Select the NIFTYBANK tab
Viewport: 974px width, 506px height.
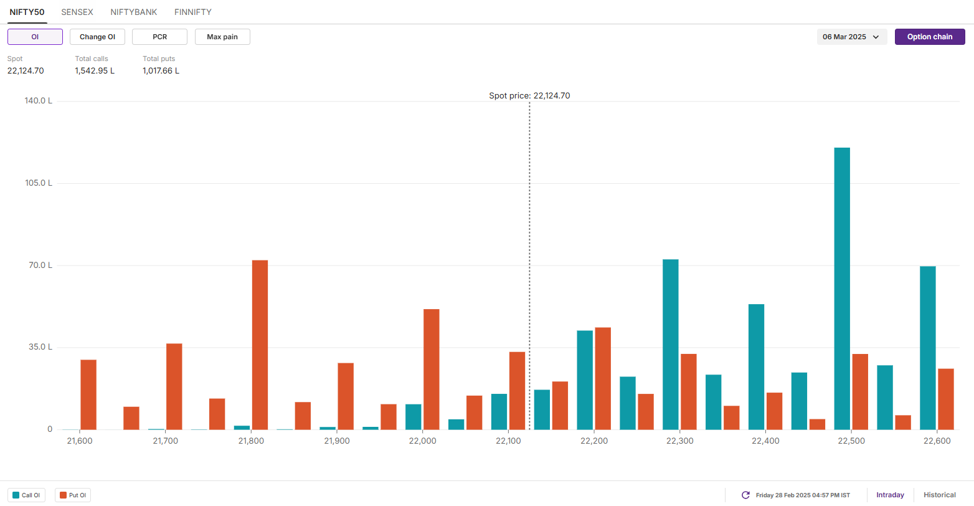134,12
